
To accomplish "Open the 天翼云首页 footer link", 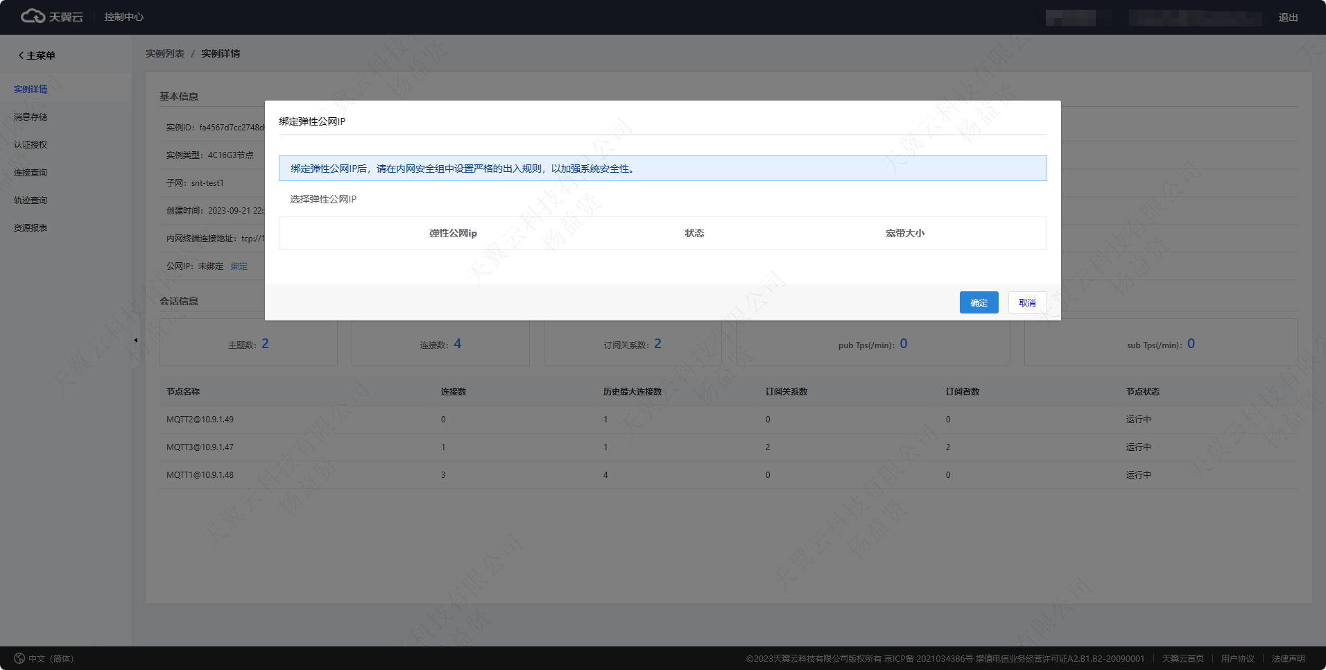I will [x=1182, y=658].
